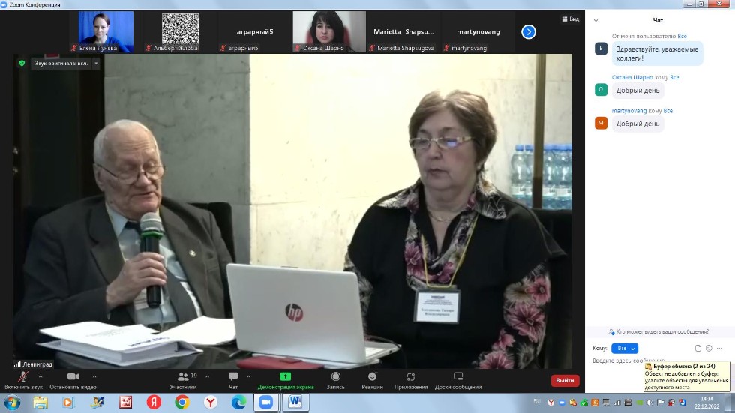735x413 pixels.
Task: Start recording with the Запись icon
Action: pyautogui.click(x=335, y=379)
